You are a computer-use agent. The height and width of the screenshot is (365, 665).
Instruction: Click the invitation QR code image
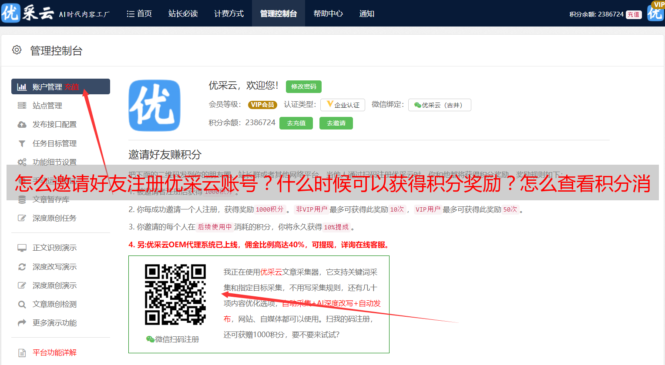tap(175, 295)
